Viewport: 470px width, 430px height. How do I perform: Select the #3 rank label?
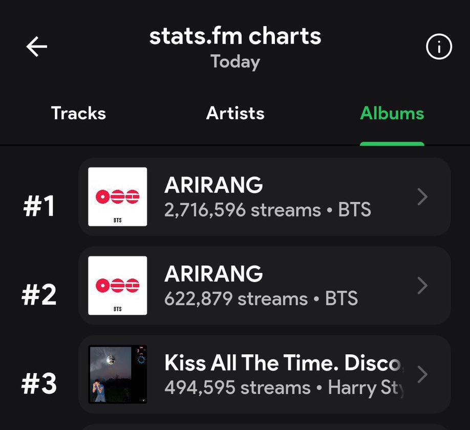point(39,383)
